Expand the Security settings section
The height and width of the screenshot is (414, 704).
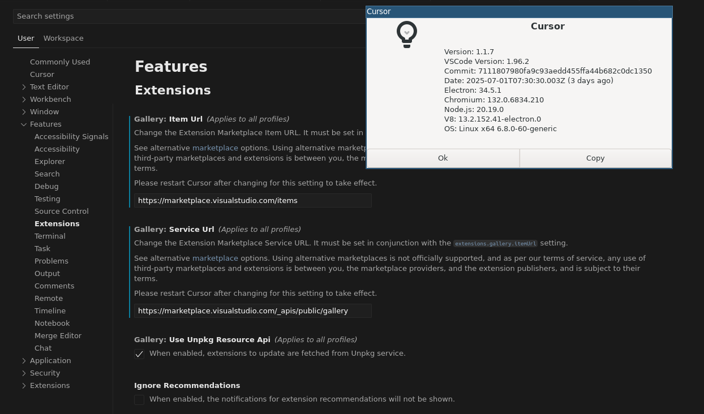click(x=24, y=373)
